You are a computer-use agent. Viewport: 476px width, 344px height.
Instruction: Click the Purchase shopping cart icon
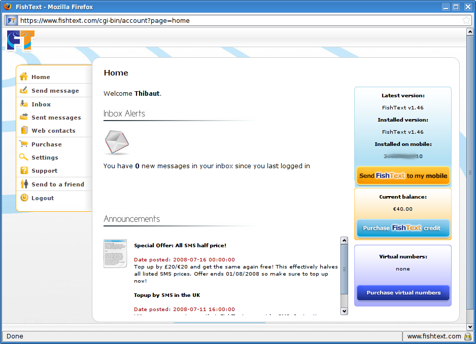(23, 144)
